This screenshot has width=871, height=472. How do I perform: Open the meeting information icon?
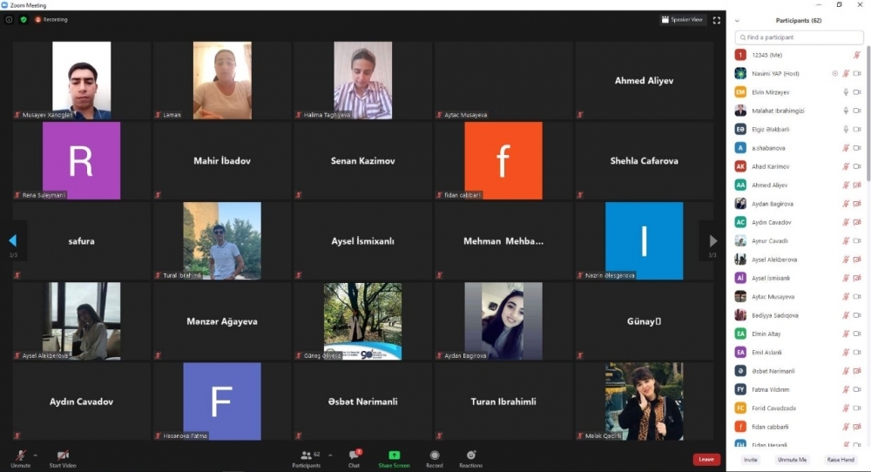[x=10, y=19]
